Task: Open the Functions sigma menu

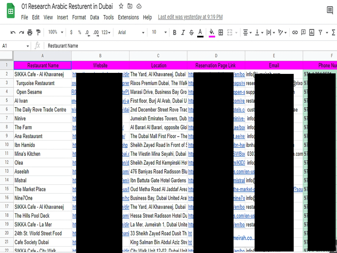Action: pos(334,32)
